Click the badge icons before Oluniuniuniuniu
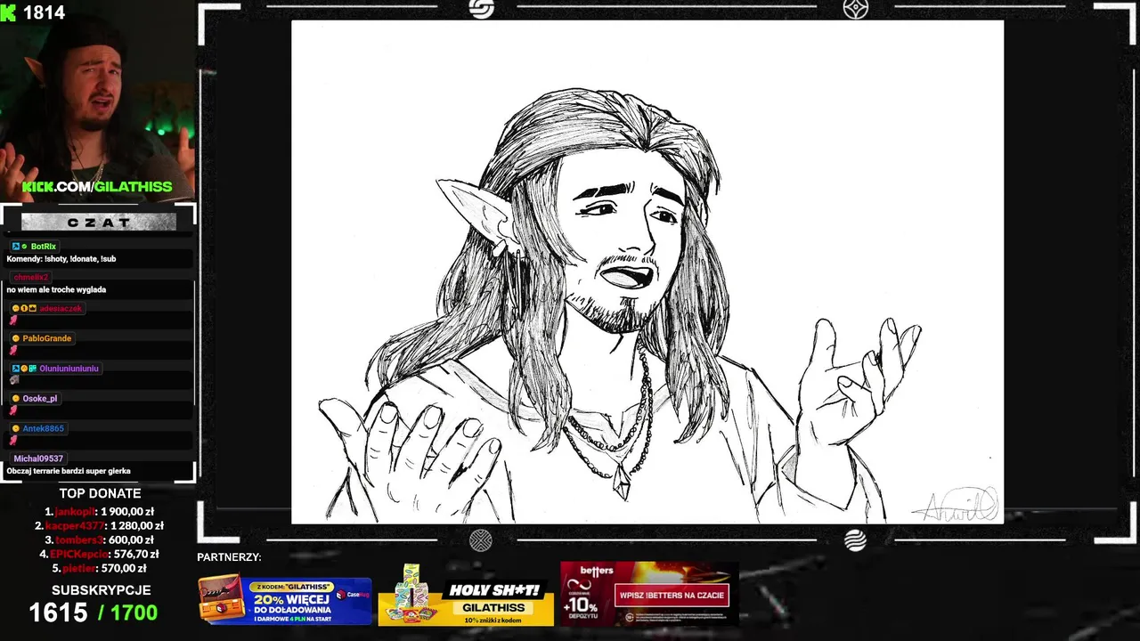The height and width of the screenshot is (641, 1140). pos(24,369)
